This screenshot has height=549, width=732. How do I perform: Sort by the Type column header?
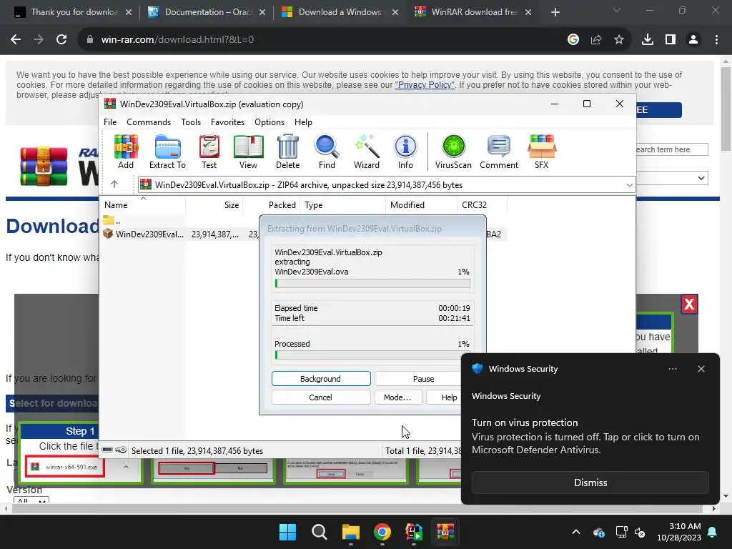coord(342,205)
